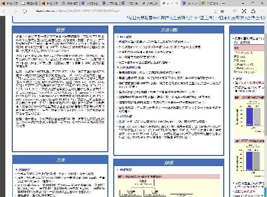The image size is (267, 197).
Task: Click the gray bar in the upper bar chart
Action: [257, 117]
